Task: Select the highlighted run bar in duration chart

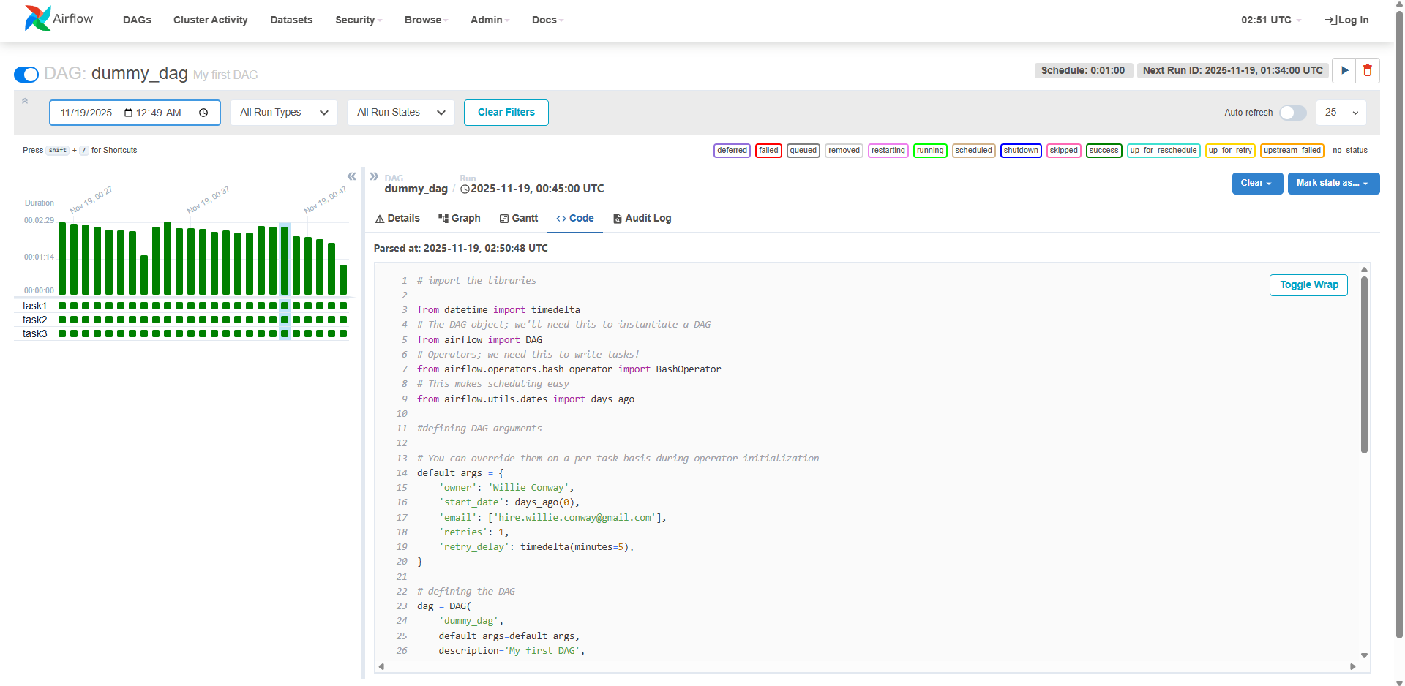Action: 285,260
